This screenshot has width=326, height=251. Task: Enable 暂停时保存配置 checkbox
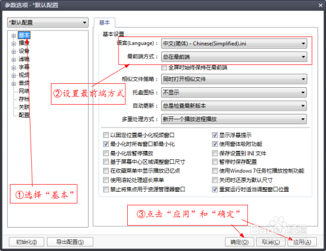pos(215,162)
